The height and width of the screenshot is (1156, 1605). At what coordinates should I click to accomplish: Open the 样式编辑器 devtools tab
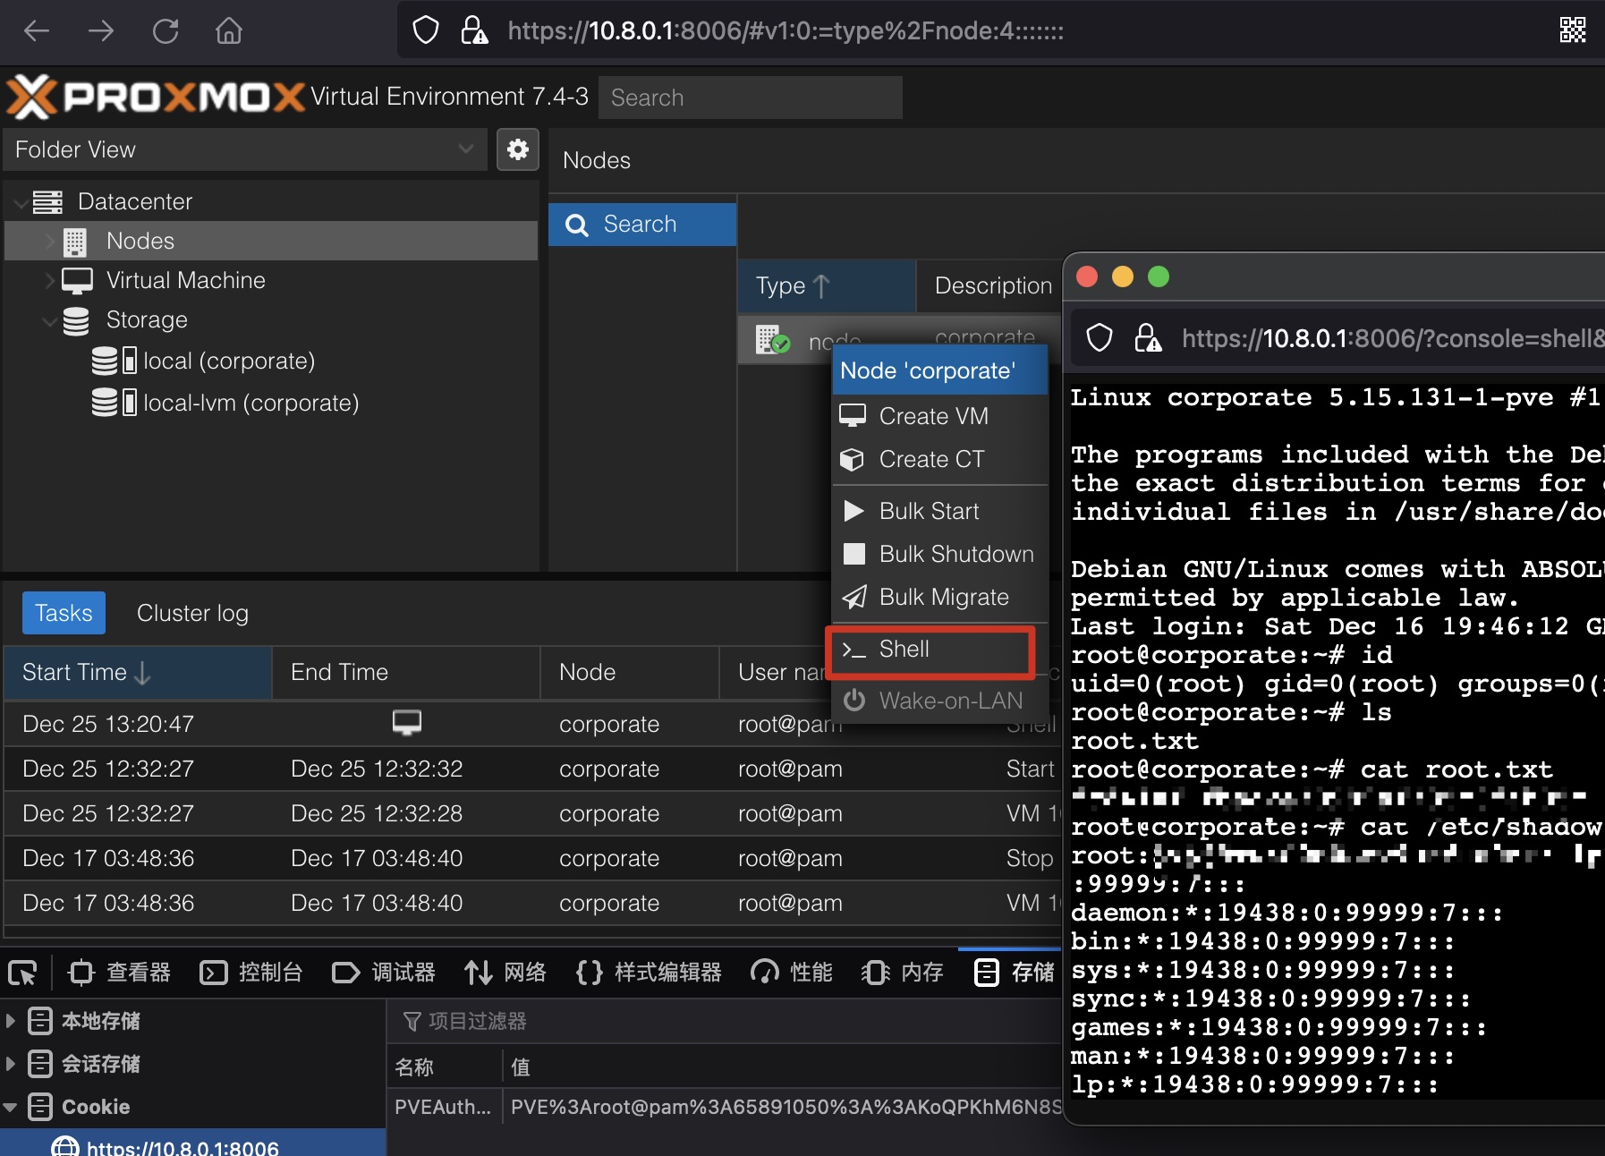[650, 973]
